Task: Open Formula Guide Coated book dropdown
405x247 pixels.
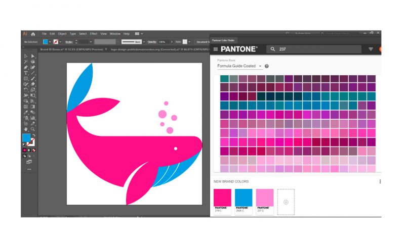Action: pyautogui.click(x=239, y=66)
